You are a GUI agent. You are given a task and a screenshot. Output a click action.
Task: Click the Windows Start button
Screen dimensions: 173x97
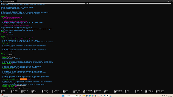63,96
